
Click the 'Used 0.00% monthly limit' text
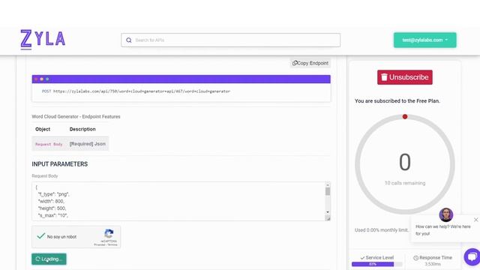(x=382, y=230)
